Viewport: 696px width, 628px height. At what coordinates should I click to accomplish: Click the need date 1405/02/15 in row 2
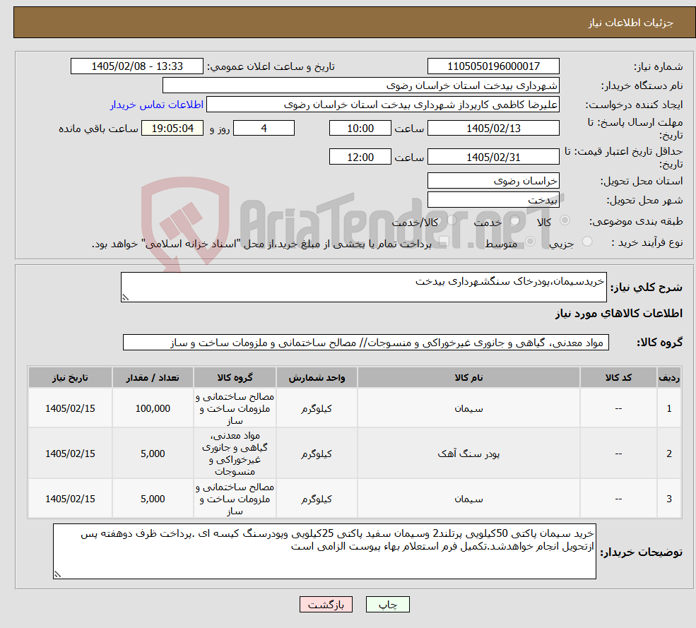pos(70,454)
